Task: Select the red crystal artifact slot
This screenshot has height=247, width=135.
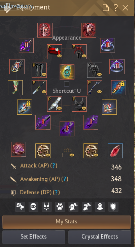Action: (115, 151)
